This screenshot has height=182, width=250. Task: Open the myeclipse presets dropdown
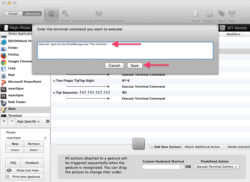click(26, 138)
